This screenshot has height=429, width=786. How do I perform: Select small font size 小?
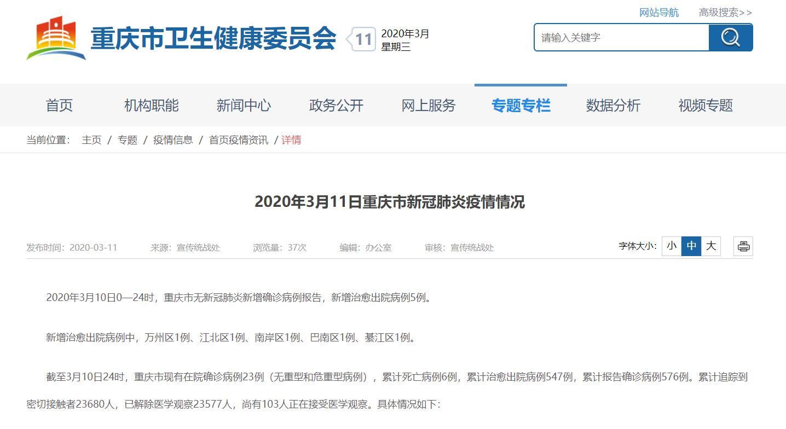point(671,246)
